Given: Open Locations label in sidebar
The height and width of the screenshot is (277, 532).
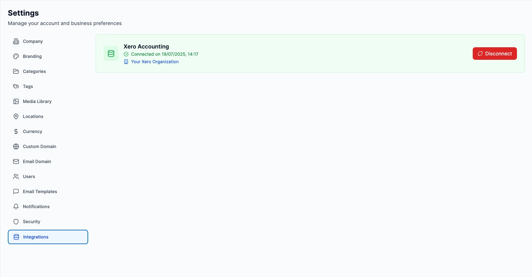Looking at the screenshot, I should click(x=33, y=116).
